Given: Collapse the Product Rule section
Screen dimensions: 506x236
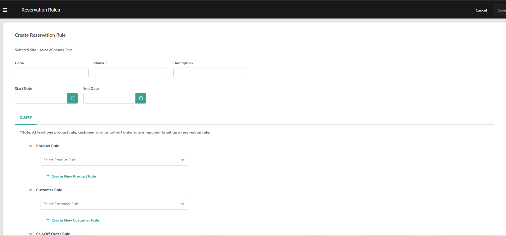Looking at the screenshot, I should (x=30, y=146).
